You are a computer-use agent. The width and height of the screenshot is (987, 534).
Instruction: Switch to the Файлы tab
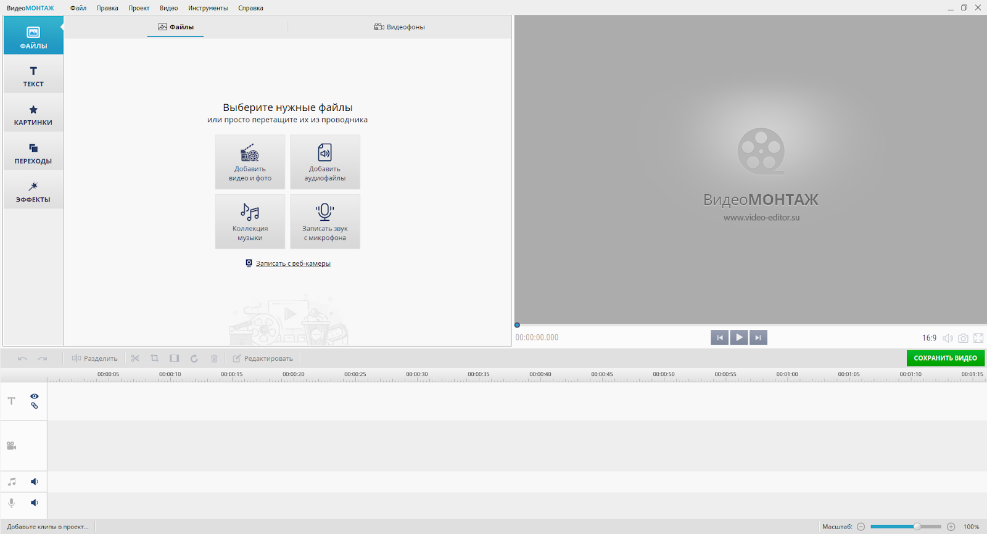click(175, 27)
